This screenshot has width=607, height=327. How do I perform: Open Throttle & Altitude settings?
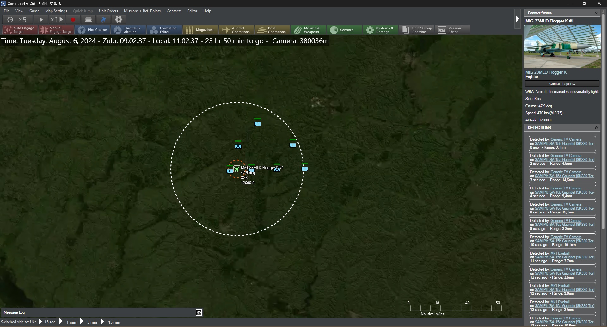[x=128, y=30]
